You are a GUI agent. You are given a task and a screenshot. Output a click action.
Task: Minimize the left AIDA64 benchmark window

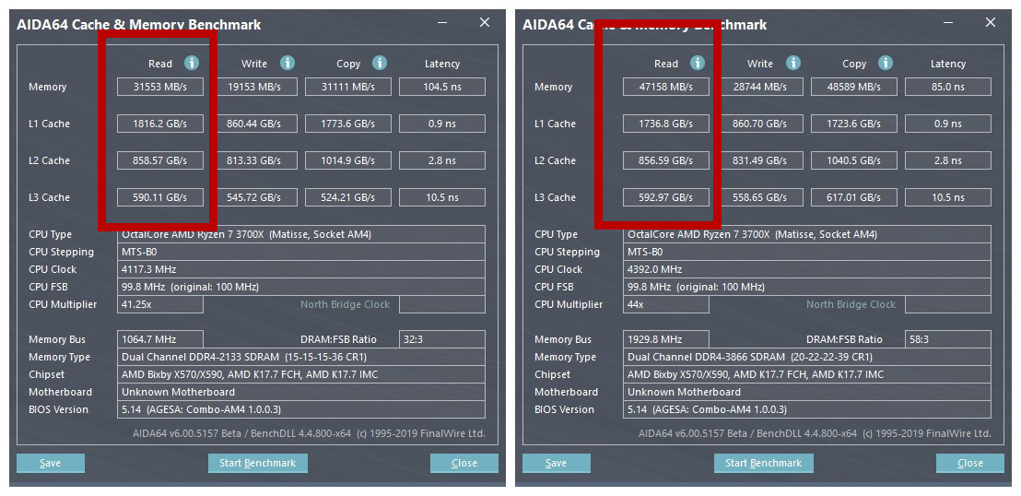click(x=443, y=23)
